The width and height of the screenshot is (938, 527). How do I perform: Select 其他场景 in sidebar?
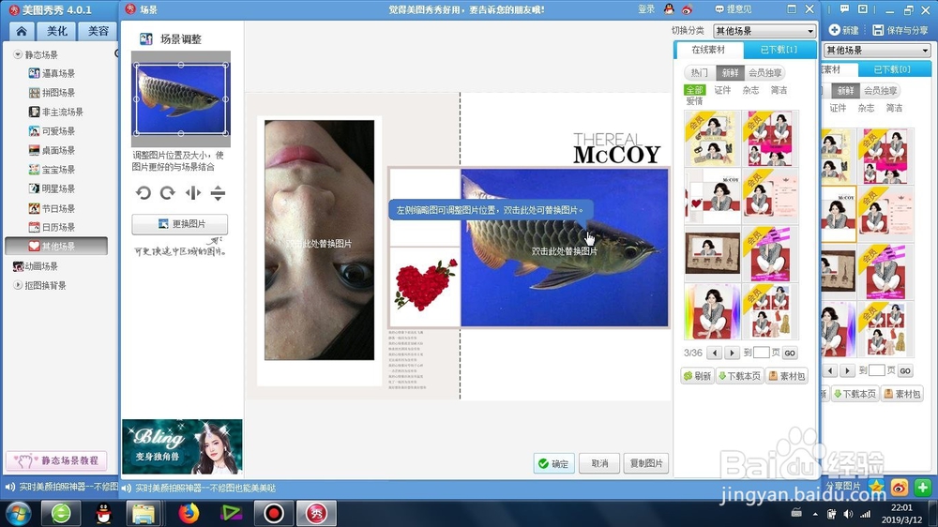point(56,246)
